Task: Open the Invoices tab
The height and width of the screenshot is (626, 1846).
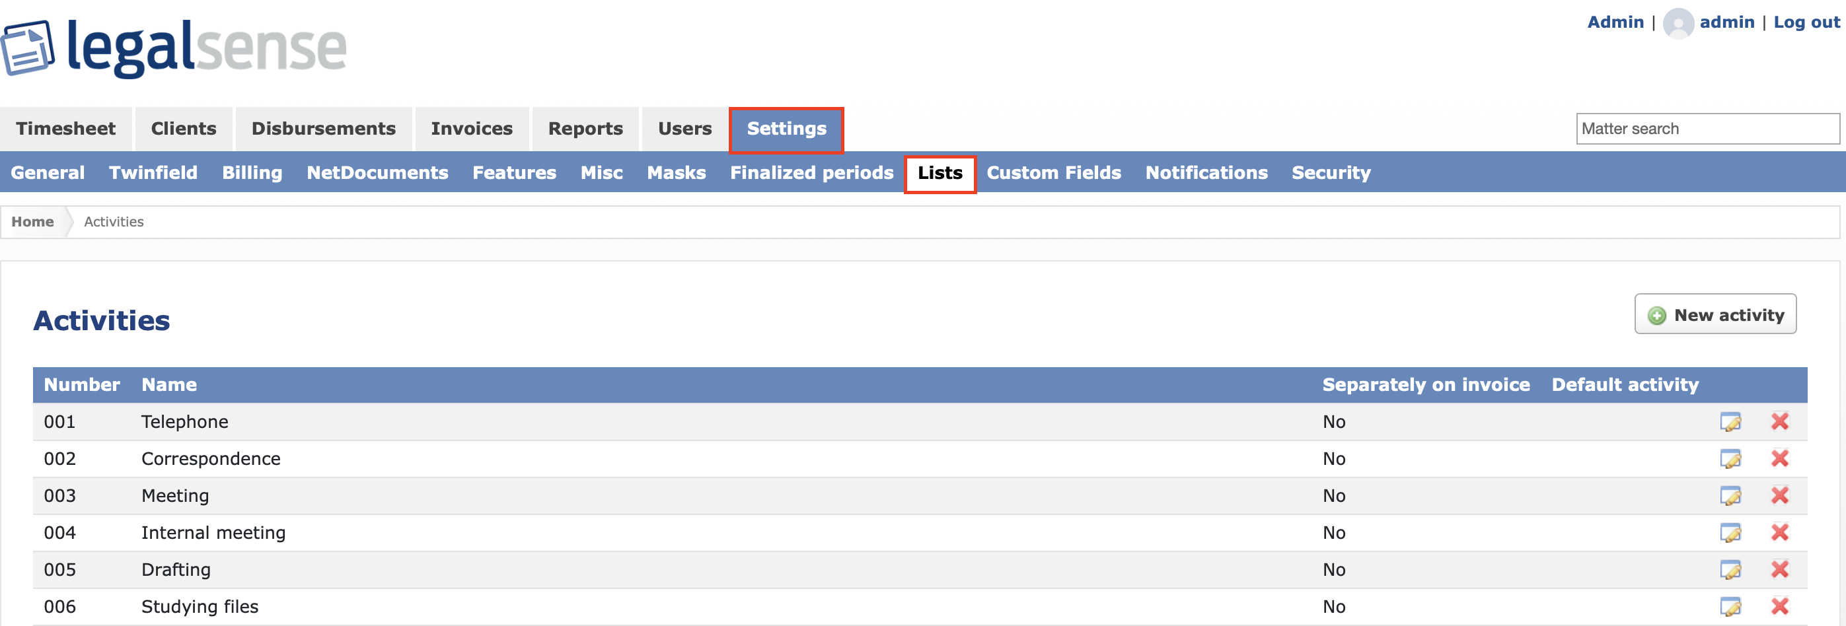Action: (x=472, y=129)
